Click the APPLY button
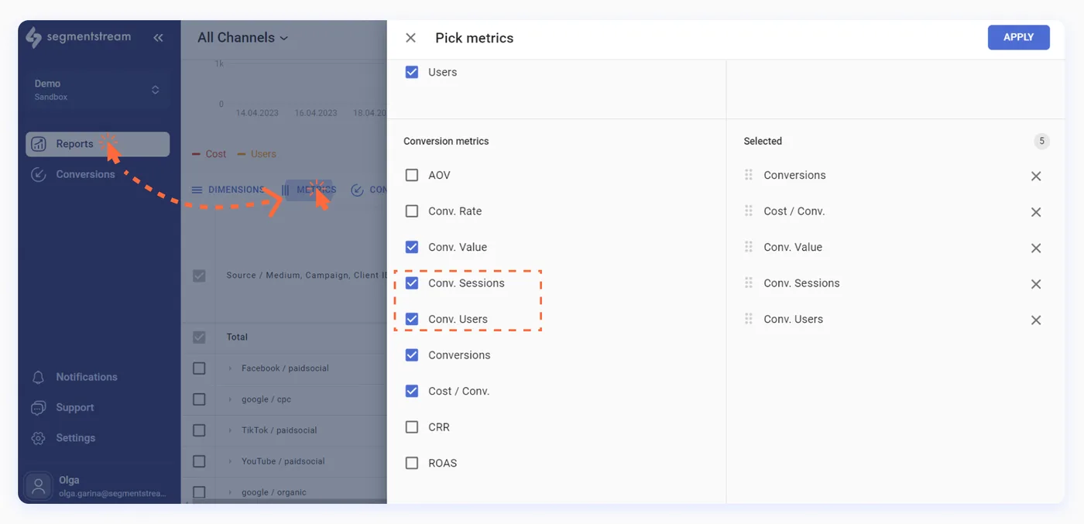 coord(1018,36)
